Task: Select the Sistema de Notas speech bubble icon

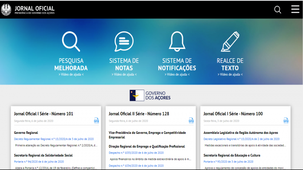Action: (124, 42)
